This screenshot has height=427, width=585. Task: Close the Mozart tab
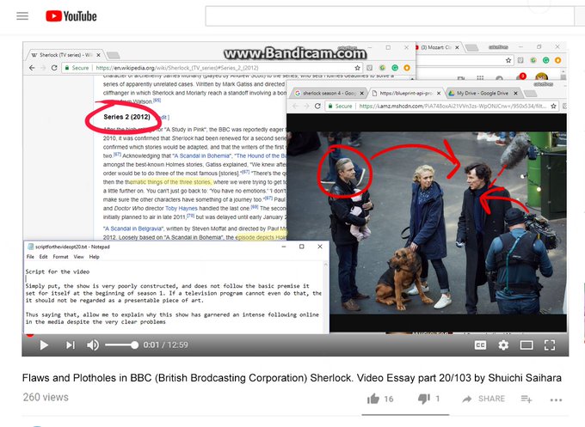pyautogui.click(x=457, y=47)
